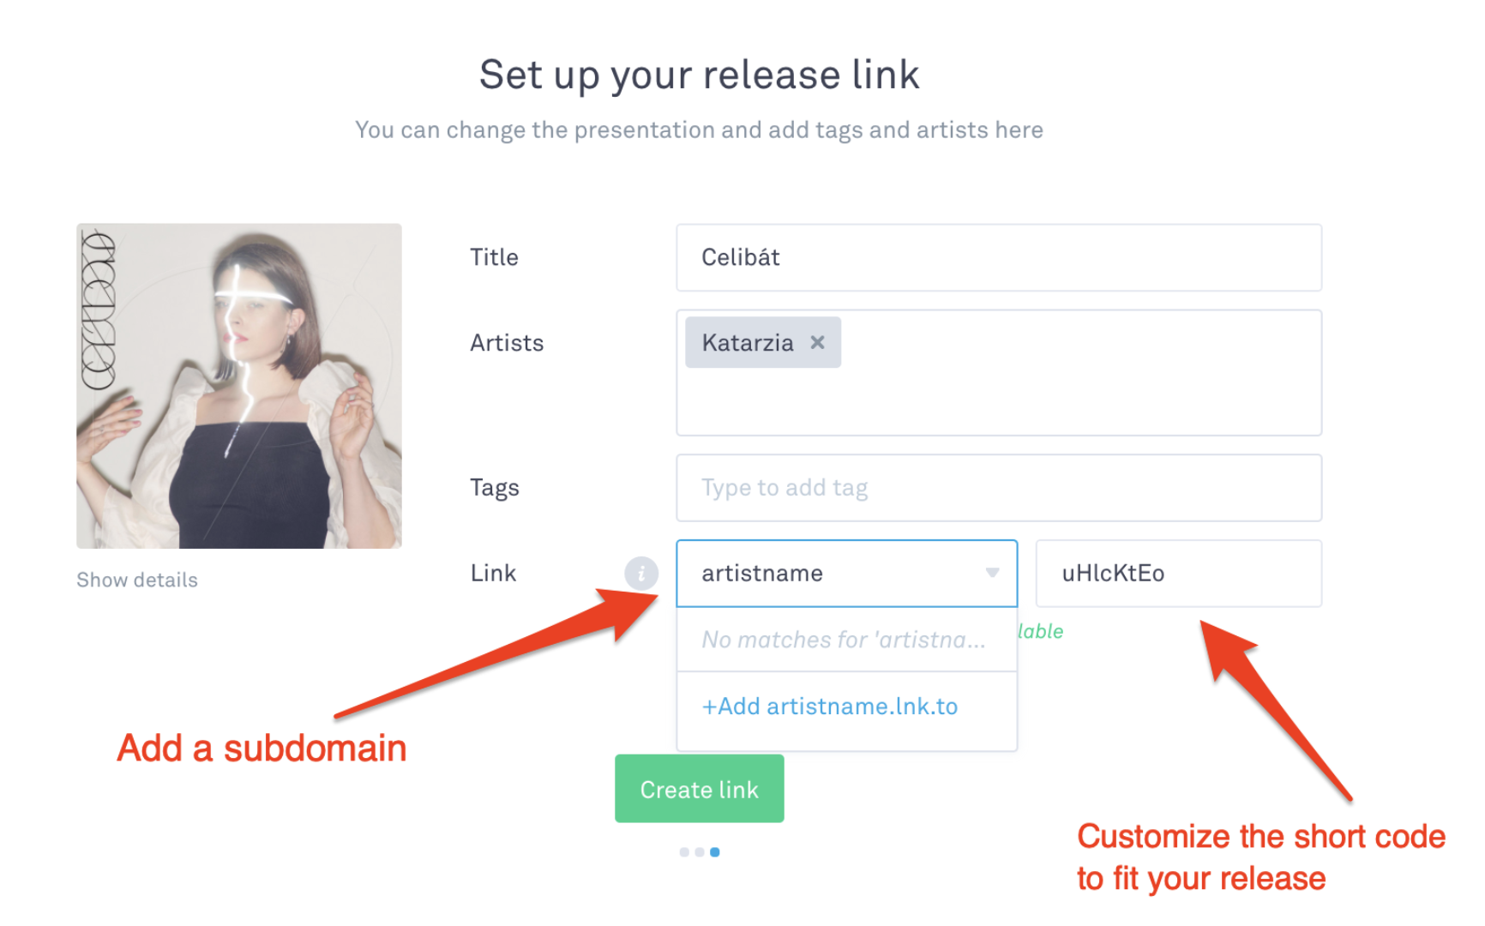Select the +Add artistname.lnk.to option
Image resolution: width=1485 pixels, height=926 pixels.
coord(829,707)
